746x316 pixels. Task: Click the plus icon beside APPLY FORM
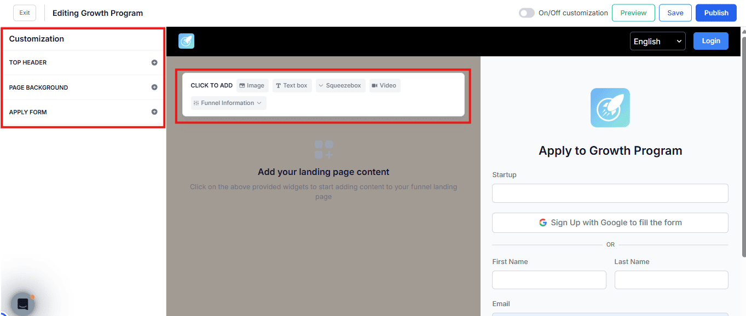(x=154, y=112)
